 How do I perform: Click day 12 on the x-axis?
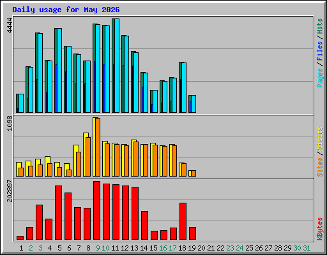tap(125, 248)
